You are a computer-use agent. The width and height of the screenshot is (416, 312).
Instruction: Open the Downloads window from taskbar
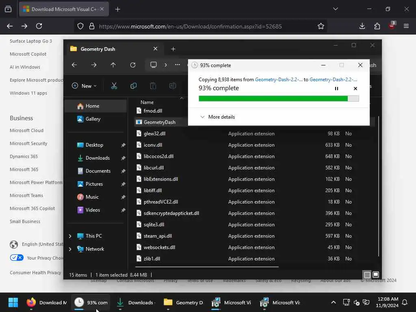click(x=136, y=302)
